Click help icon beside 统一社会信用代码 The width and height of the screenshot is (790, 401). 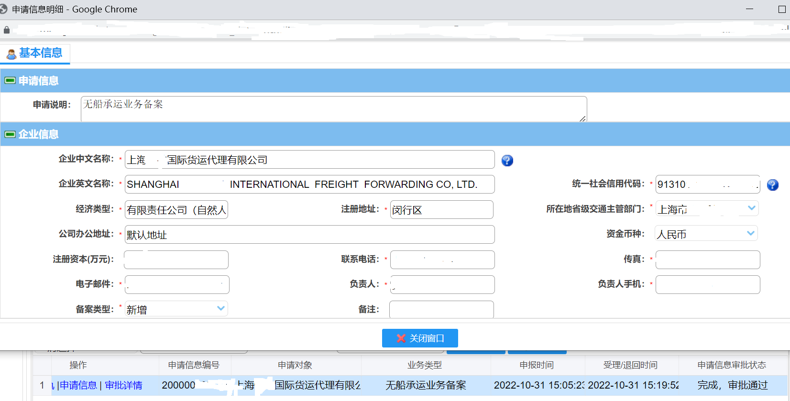[x=773, y=185]
